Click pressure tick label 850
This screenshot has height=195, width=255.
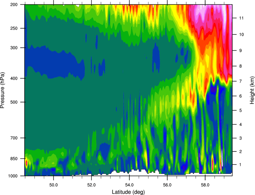pyautogui.click(x=14, y=158)
